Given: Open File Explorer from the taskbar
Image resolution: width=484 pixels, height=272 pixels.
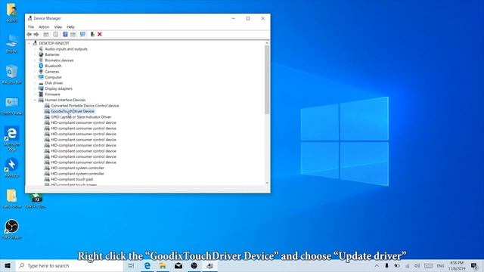Looking at the screenshot, I should point(163,266).
